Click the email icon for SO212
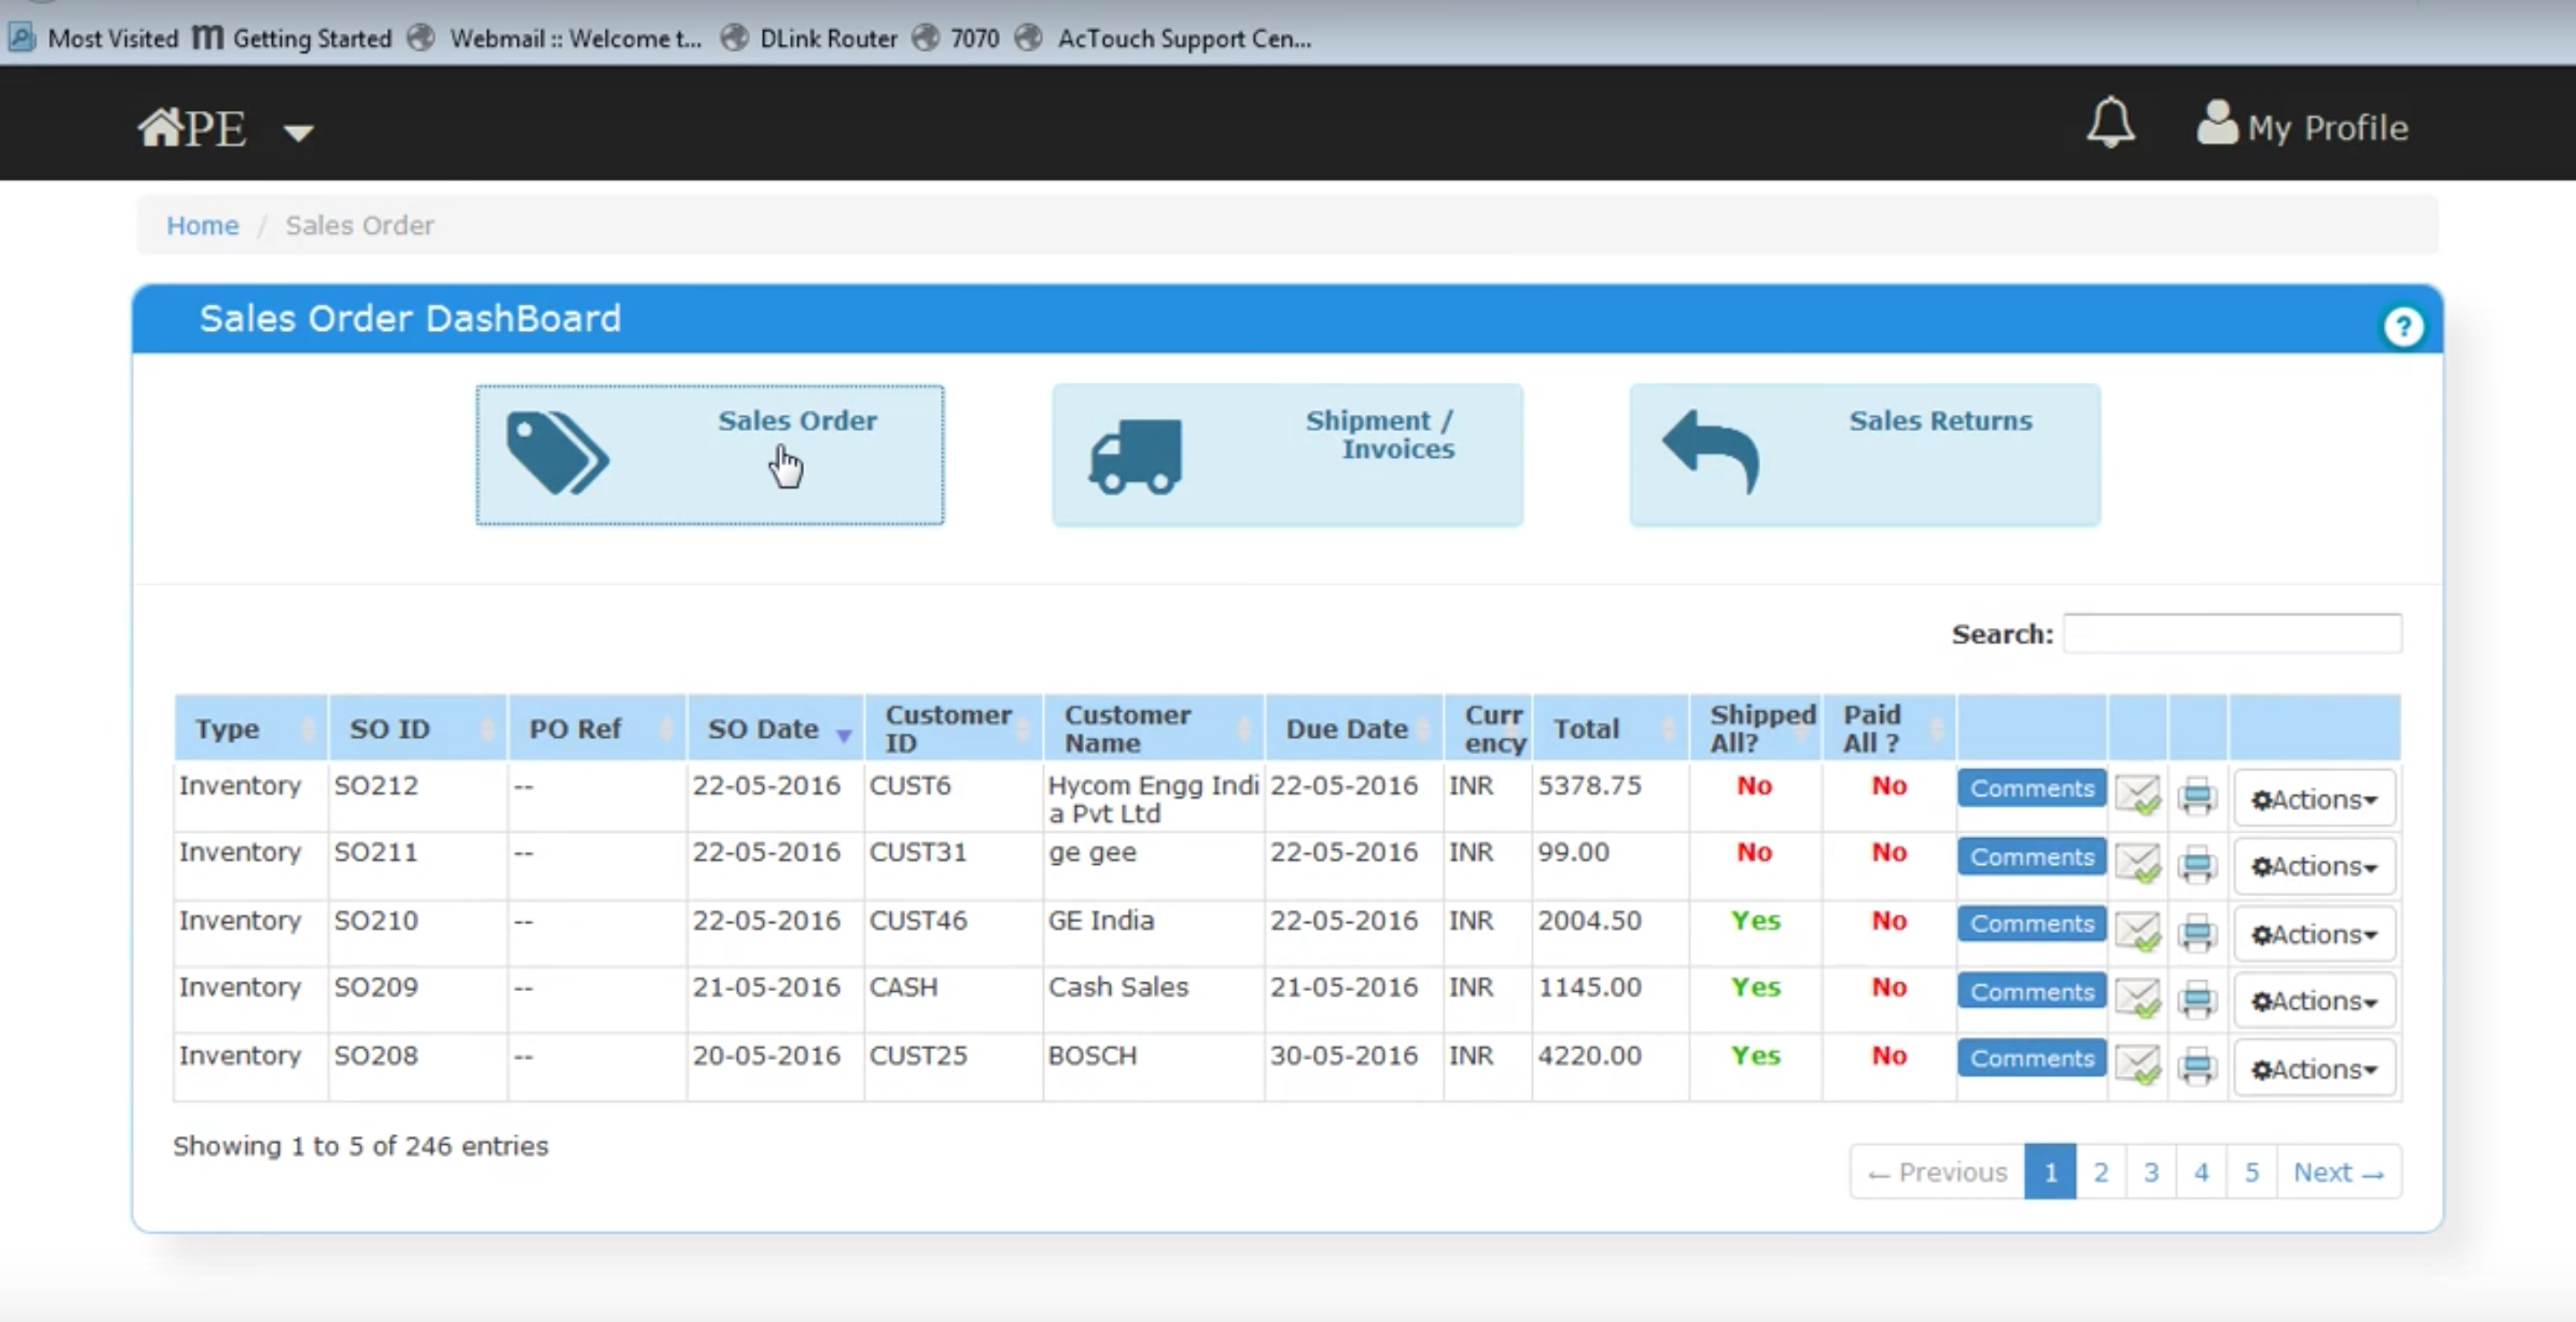This screenshot has height=1322, width=2576. 2137,796
